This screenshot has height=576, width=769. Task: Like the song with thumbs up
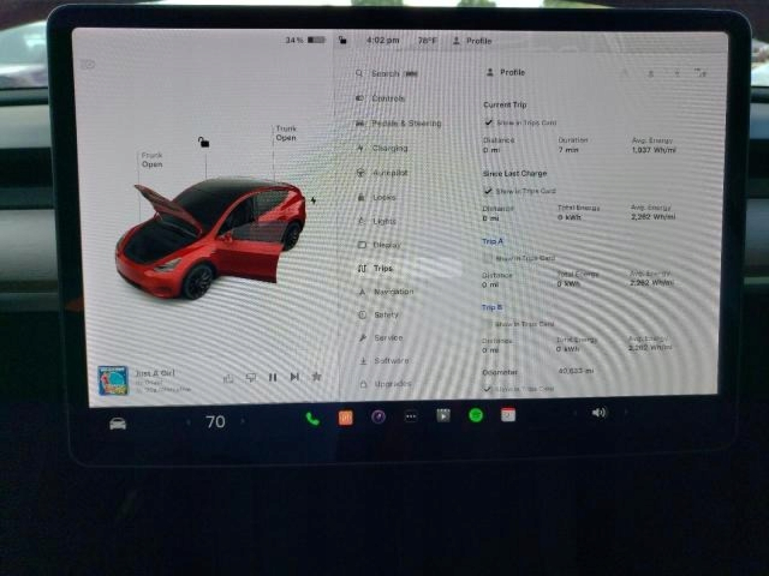(229, 378)
